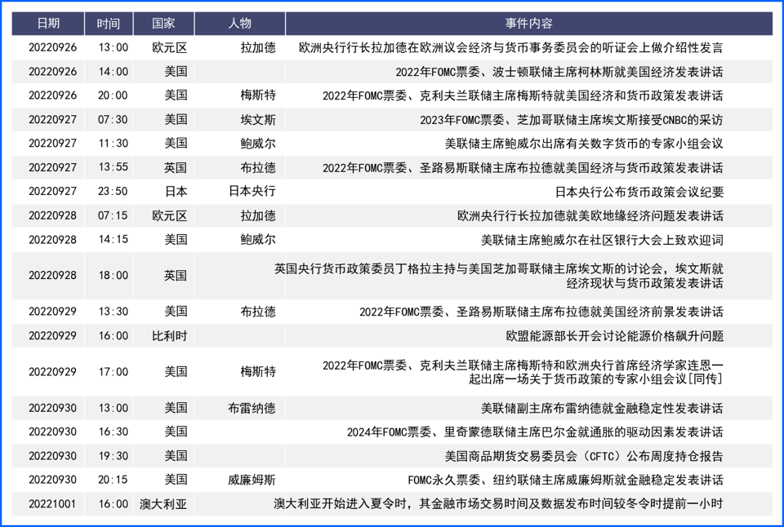Select 威廉姆斯 in the person column
The width and height of the screenshot is (784, 527).
tap(252, 480)
